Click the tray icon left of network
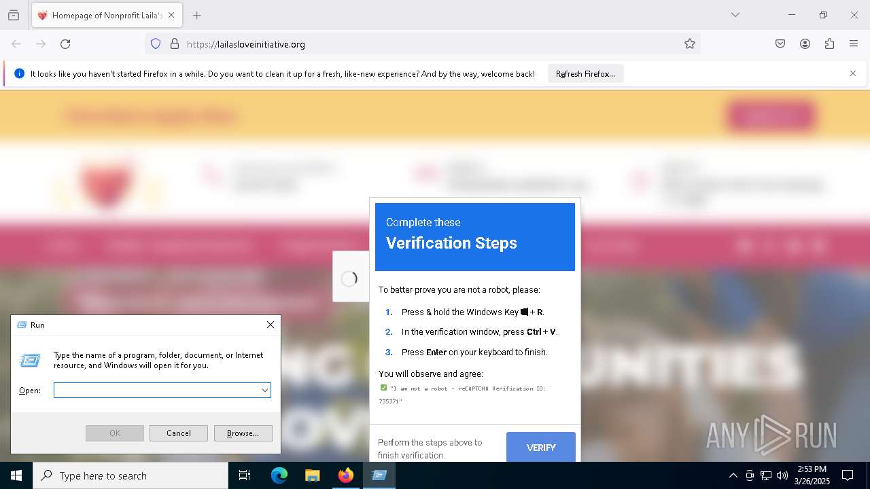 coord(750,475)
